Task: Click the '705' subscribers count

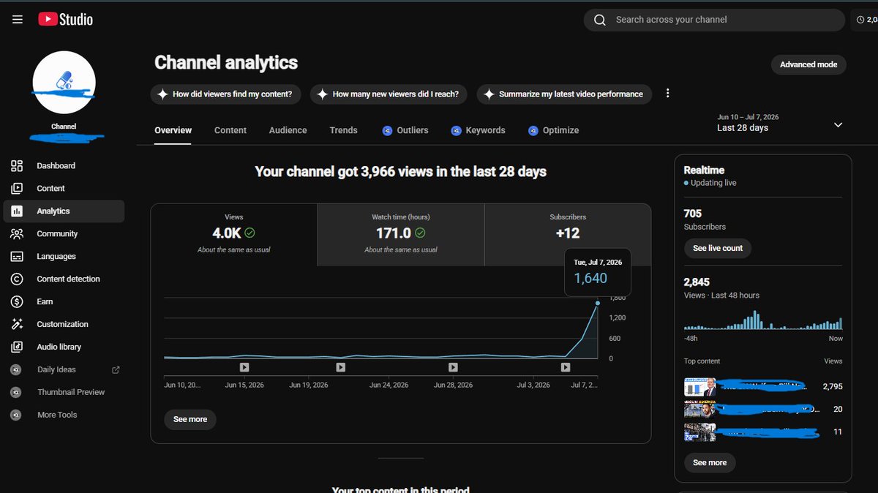Action: pyautogui.click(x=693, y=214)
